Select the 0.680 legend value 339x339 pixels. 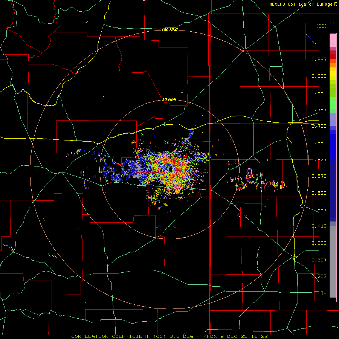[x=319, y=143]
